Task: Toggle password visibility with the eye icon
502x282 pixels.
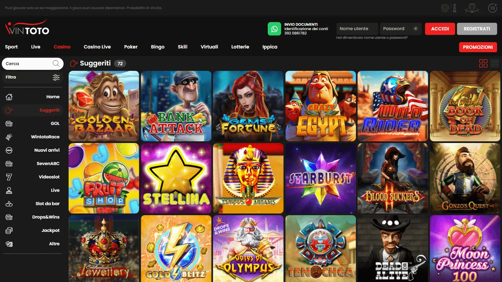Action: tap(416, 29)
